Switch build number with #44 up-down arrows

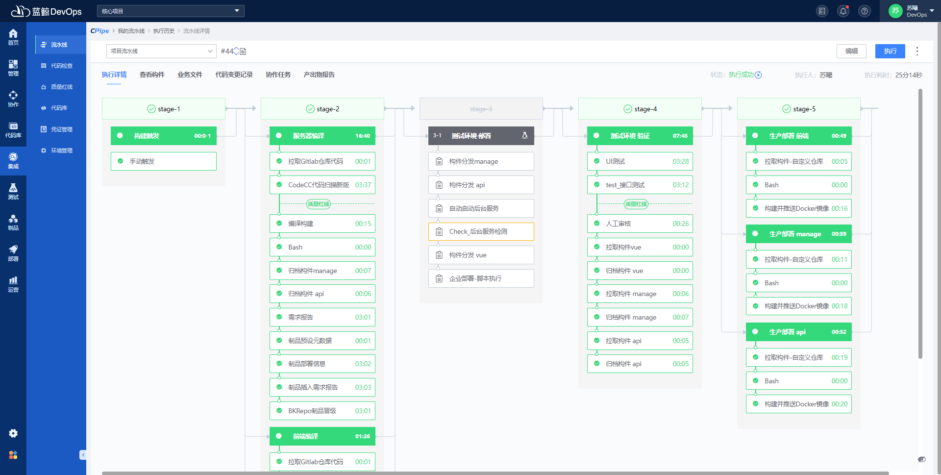click(x=236, y=51)
